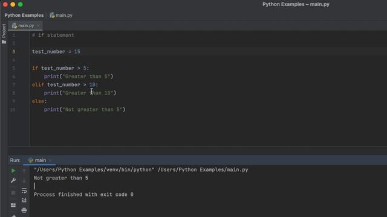
Task: Click the 'else:' code line
Action: [39, 101]
